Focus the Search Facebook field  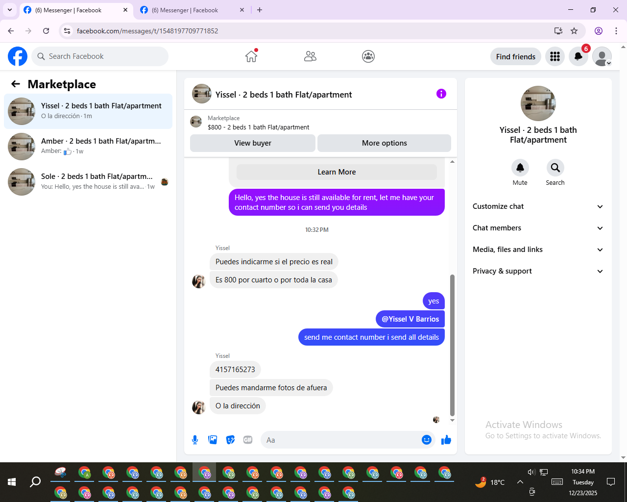pyautogui.click(x=100, y=56)
